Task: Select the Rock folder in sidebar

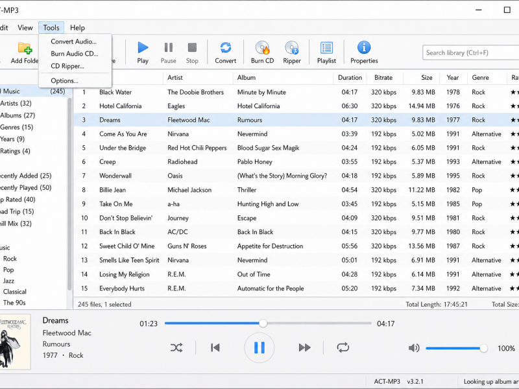Action: click(10, 259)
